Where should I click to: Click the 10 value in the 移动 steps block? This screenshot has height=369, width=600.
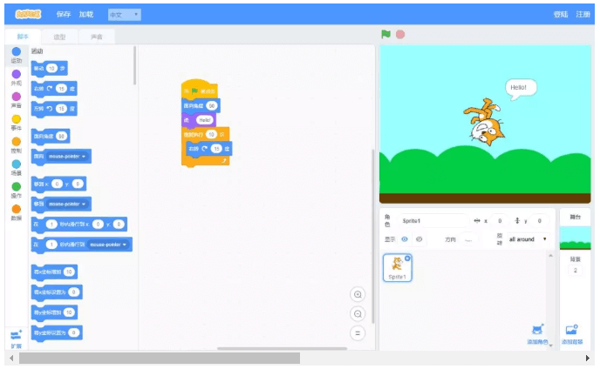51,69
